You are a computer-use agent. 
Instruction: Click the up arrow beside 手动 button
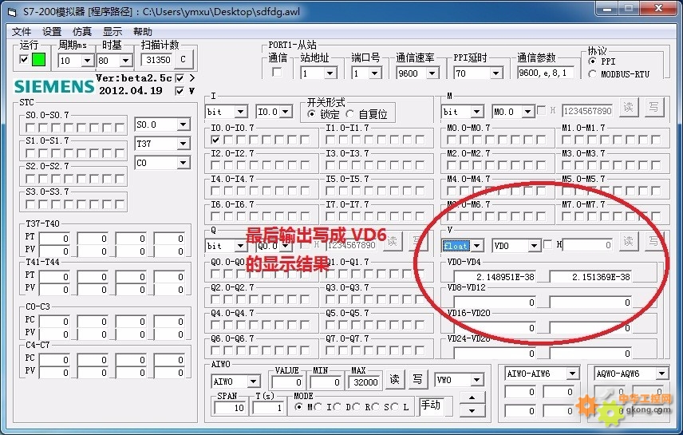(472, 397)
